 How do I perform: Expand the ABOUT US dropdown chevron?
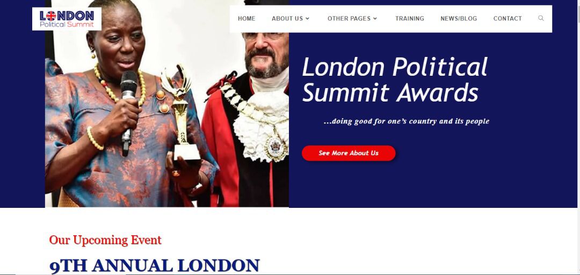click(x=307, y=18)
